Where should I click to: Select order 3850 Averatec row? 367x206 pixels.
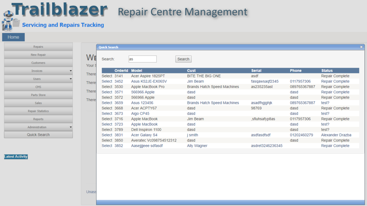107,140
